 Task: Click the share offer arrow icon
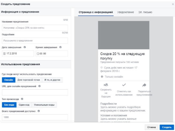coord(144,85)
